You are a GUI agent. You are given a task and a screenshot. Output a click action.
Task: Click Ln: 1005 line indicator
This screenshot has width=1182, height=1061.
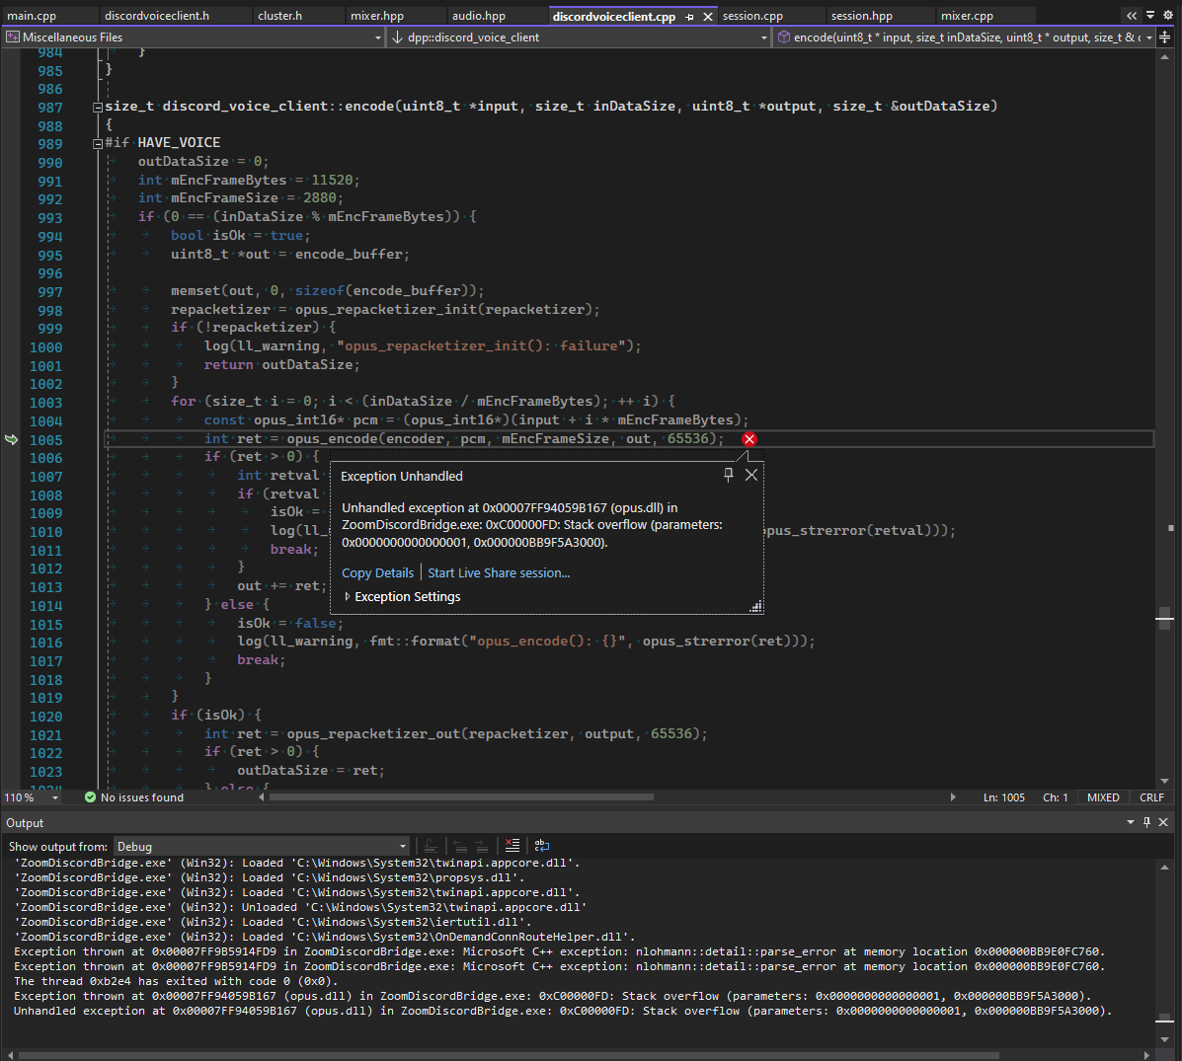pos(1003,797)
